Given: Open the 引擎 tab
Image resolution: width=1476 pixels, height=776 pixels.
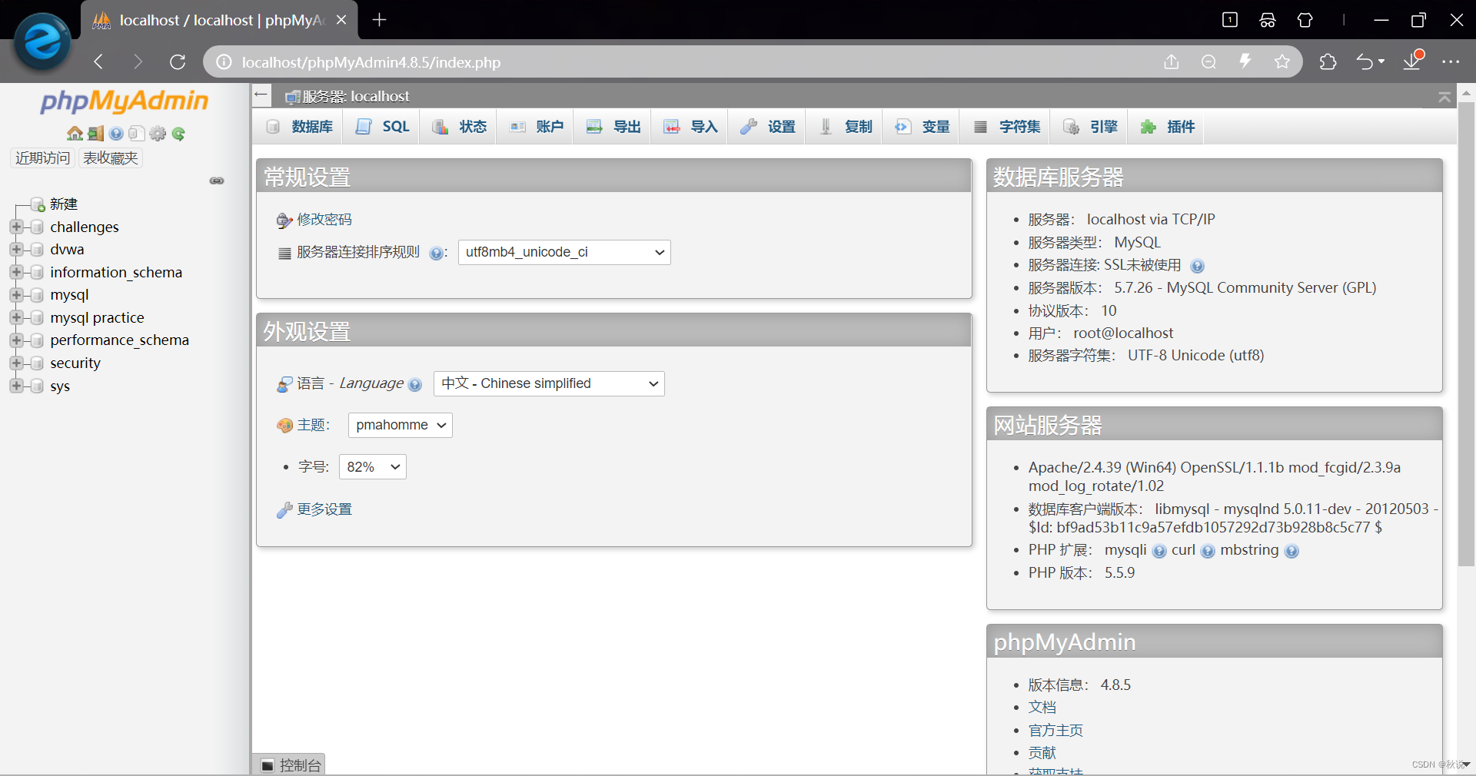Looking at the screenshot, I should [x=1090, y=127].
